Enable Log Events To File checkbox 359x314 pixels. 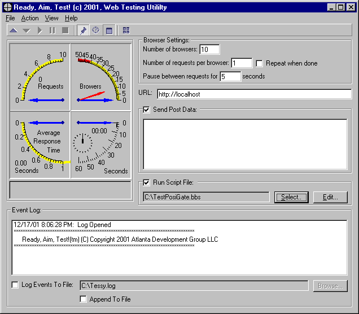[x=15, y=285]
